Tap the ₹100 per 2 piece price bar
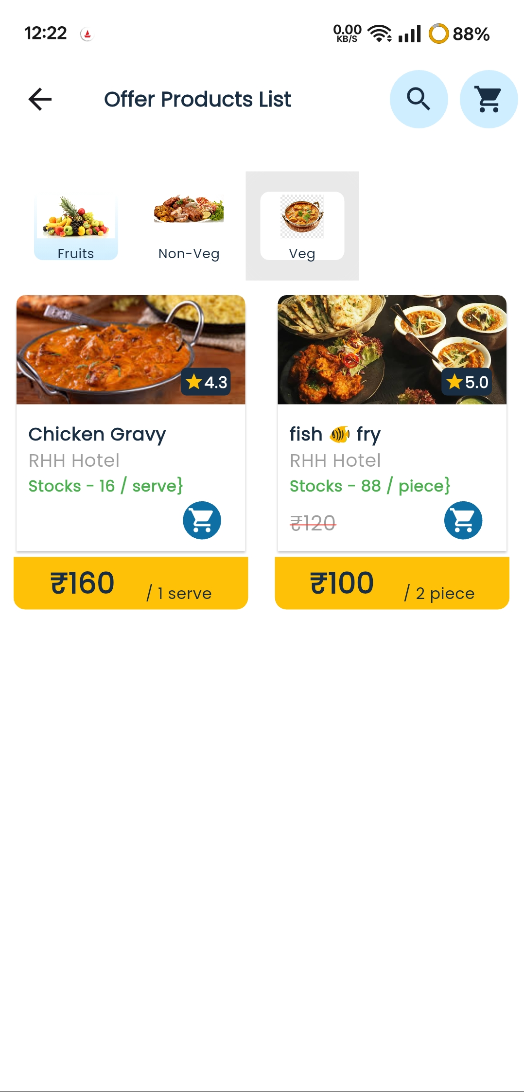 click(392, 583)
